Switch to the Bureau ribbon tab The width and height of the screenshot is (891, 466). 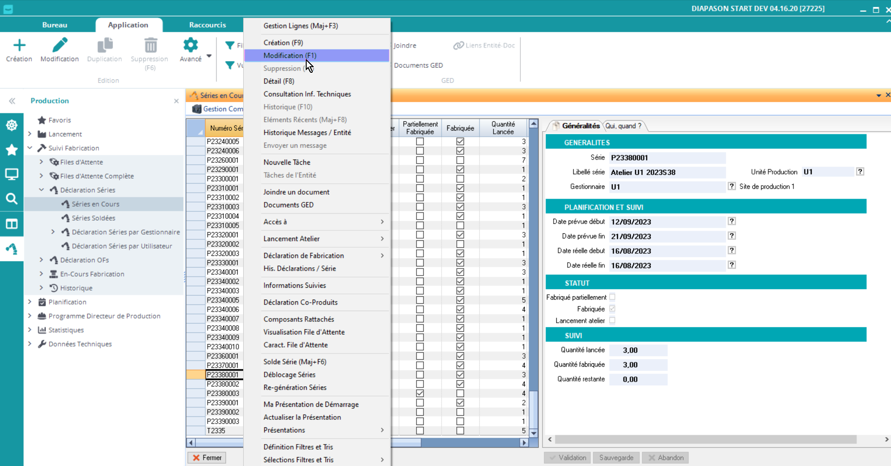[55, 25]
